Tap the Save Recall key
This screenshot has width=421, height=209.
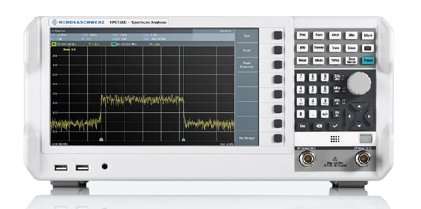pos(351,61)
